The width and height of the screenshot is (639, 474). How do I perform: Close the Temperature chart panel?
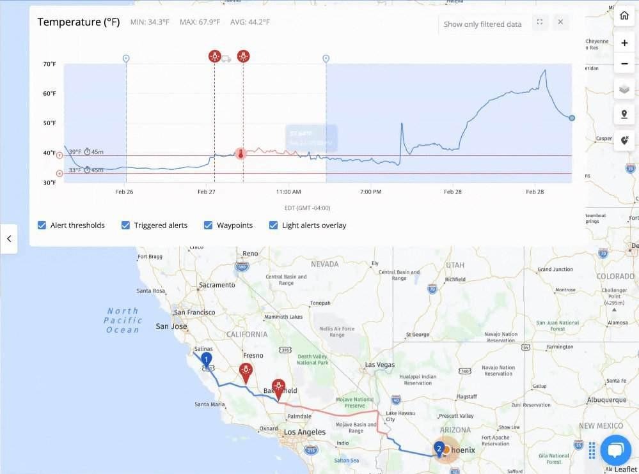pyautogui.click(x=560, y=22)
